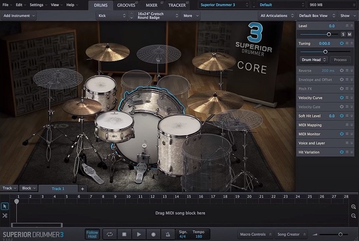Toggle Velocity Curve power button

coord(341,98)
